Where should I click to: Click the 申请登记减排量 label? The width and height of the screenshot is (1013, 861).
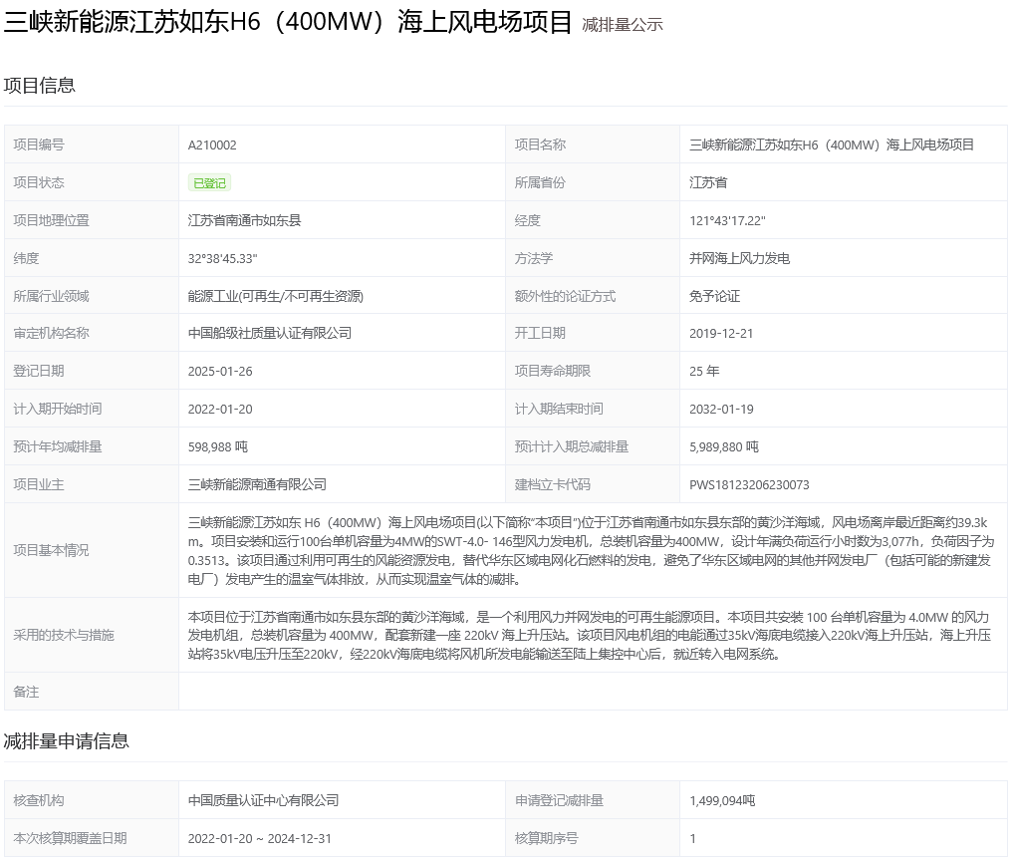coord(559,800)
